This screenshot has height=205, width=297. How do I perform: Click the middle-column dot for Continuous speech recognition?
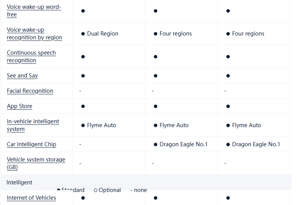pyautogui.click(x=155, y=56)
